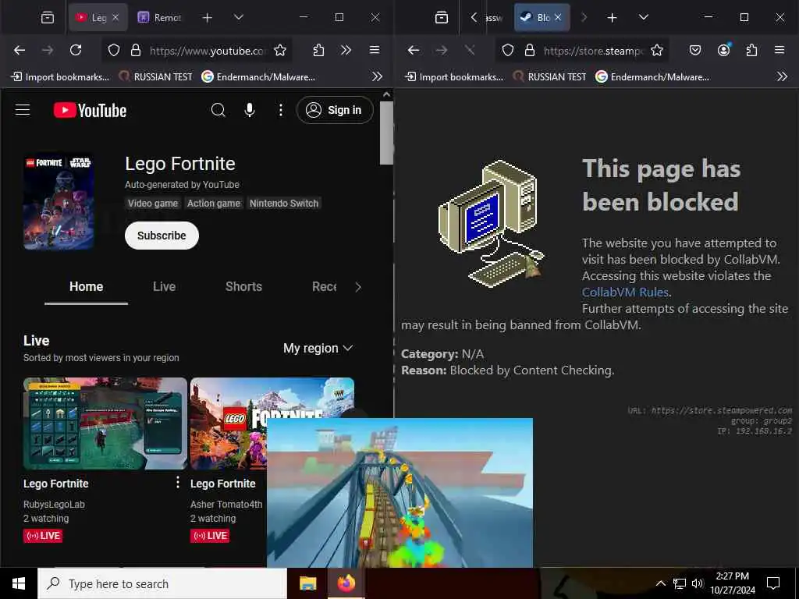This screenshot has width=799, height=599.
Task: Bookmark the YouTube page with star
Action: point(280,50)
